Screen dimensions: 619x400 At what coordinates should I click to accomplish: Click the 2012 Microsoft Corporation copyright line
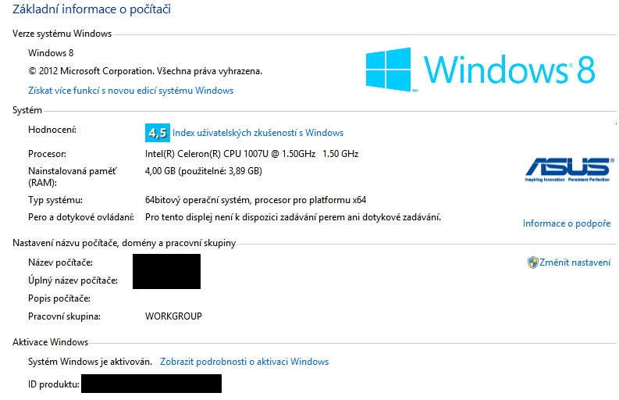coord(145,71)
